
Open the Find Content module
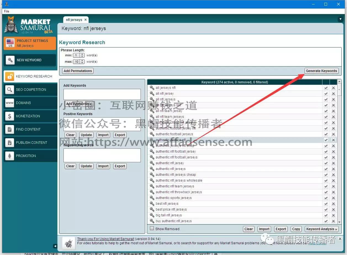pyautogui.click(x=30, y=129)
